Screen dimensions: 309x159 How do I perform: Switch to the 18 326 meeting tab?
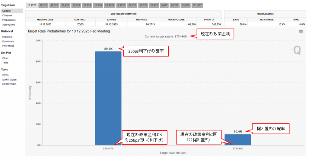(x=54, y=5)
